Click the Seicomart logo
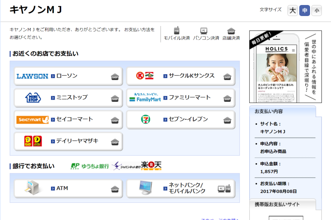Viewport: 331px width, 220px height. point(33,120)
